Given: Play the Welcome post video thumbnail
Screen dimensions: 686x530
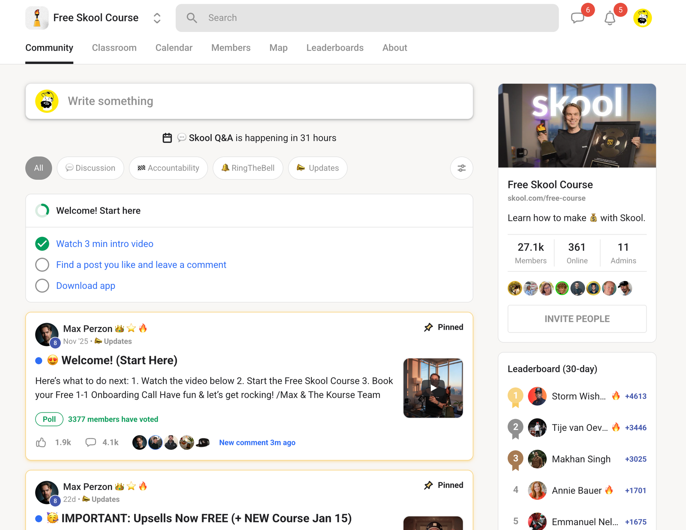Looking at the screenshot, I should [433, 388].
